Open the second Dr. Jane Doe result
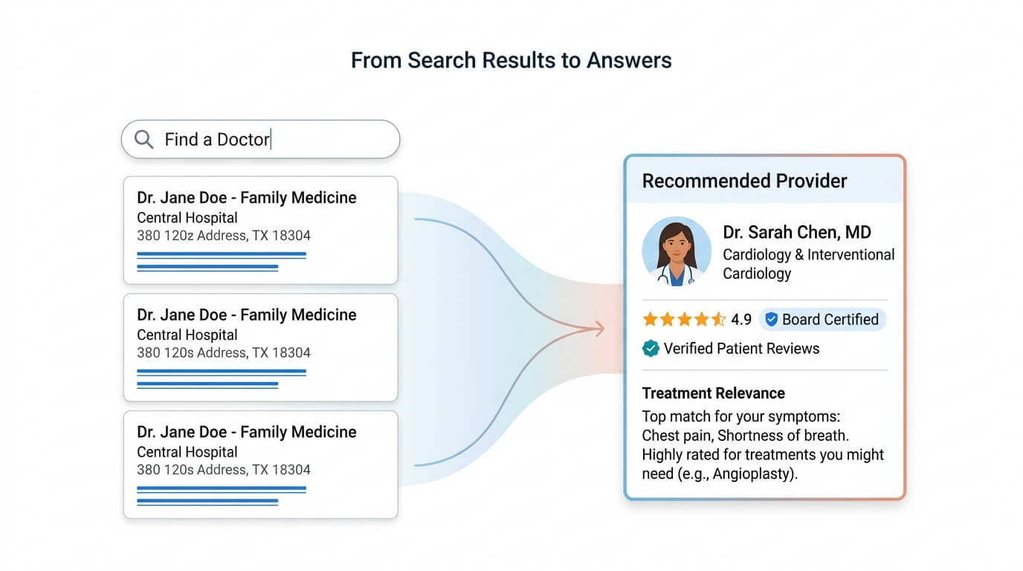The image size is (1023, 571). click(x=260, y=347)
